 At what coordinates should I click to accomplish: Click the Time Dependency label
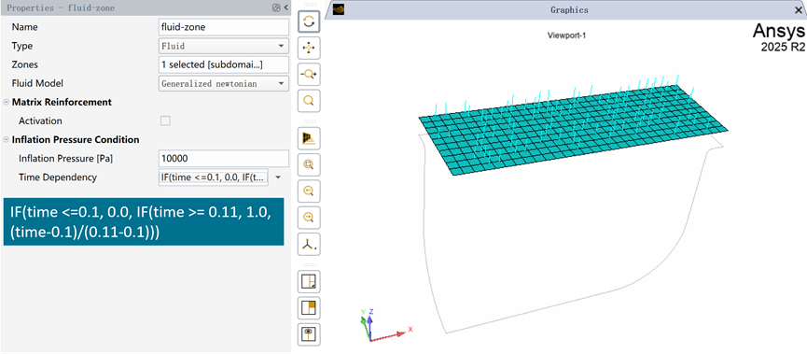(x=58, y=177)
